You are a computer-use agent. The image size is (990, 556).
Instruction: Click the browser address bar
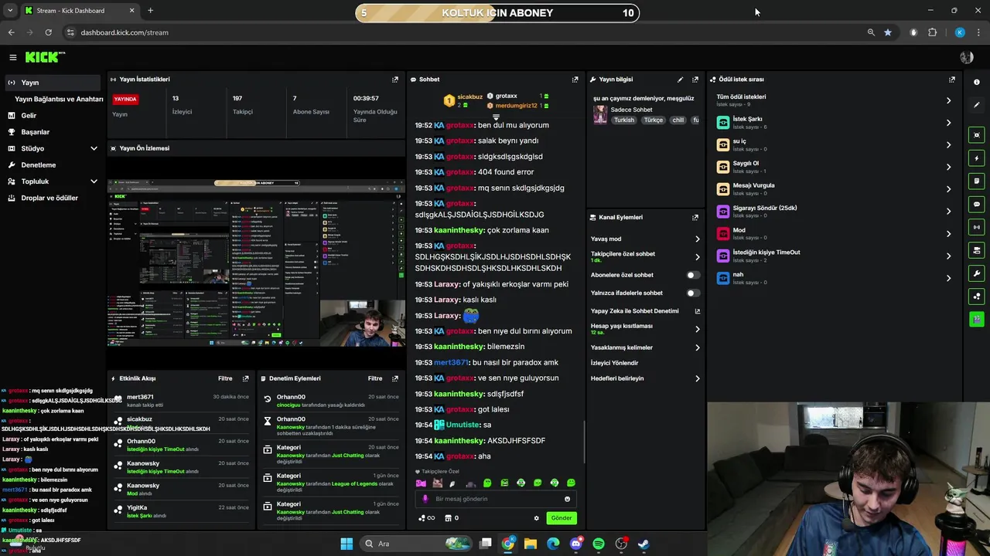pyautogui.click(x=464, y=32)
